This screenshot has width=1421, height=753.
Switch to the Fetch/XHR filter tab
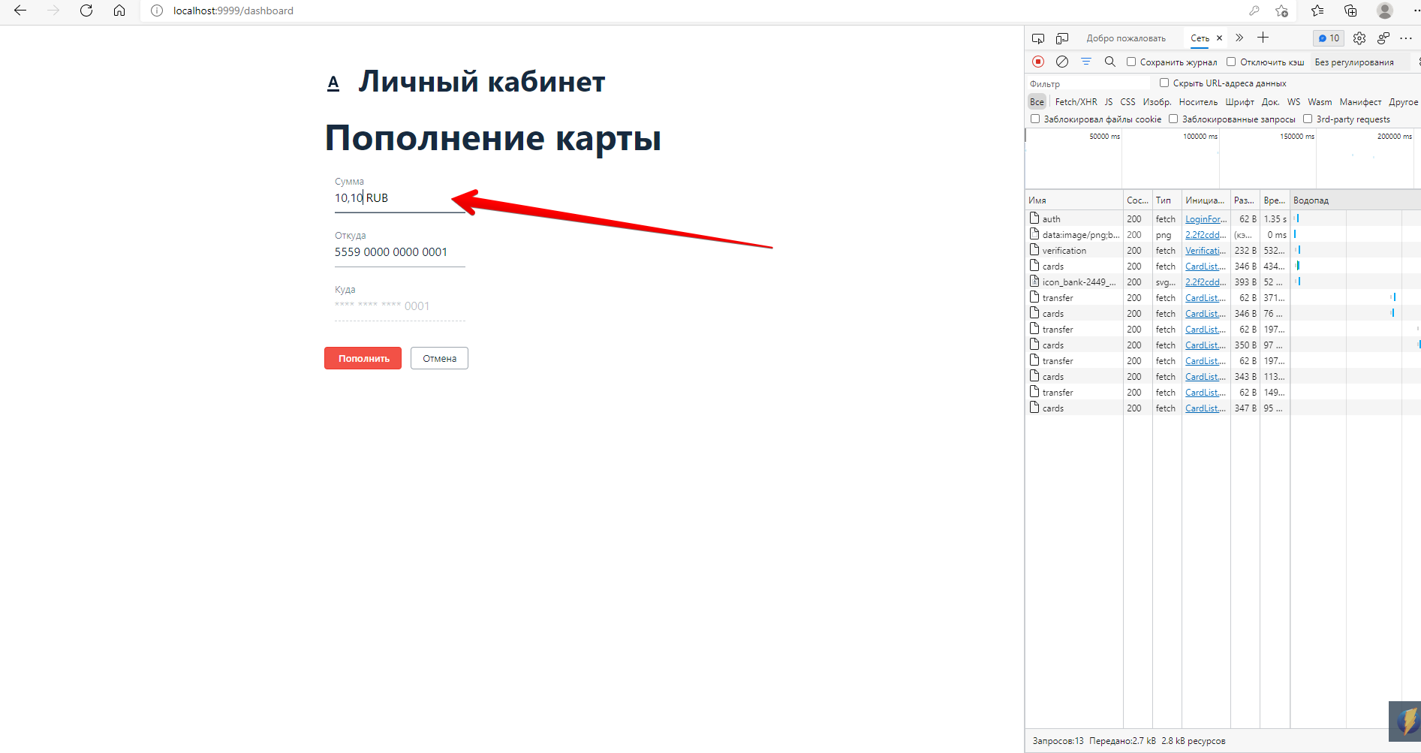coord(1075,101)
